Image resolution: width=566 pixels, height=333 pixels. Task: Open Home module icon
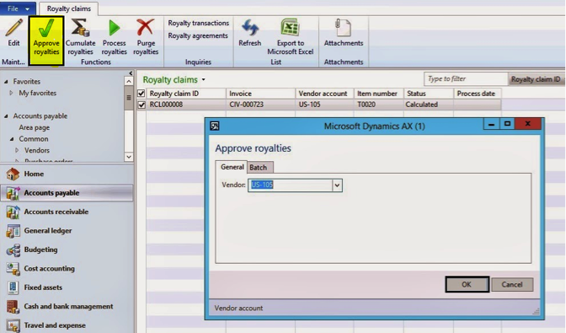click(13, 174)
